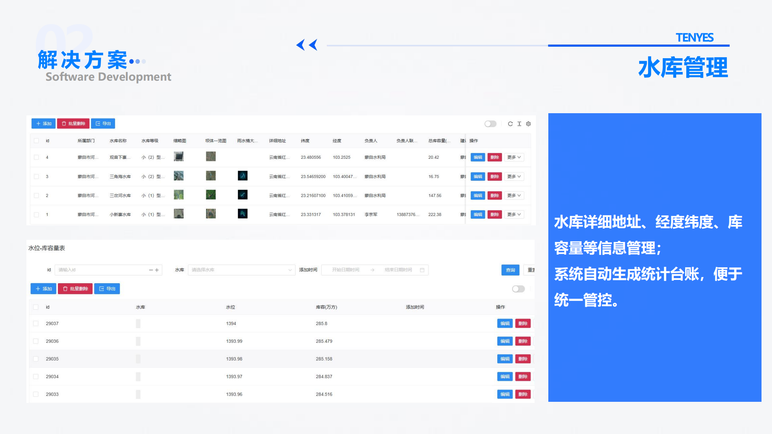Click the table density (row height) icon

pyautogui.click(x=519, y=124)
